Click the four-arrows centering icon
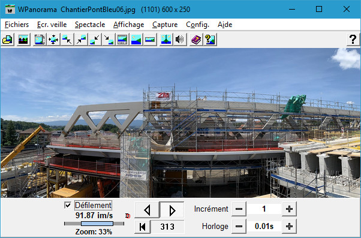 pos(53,40)
